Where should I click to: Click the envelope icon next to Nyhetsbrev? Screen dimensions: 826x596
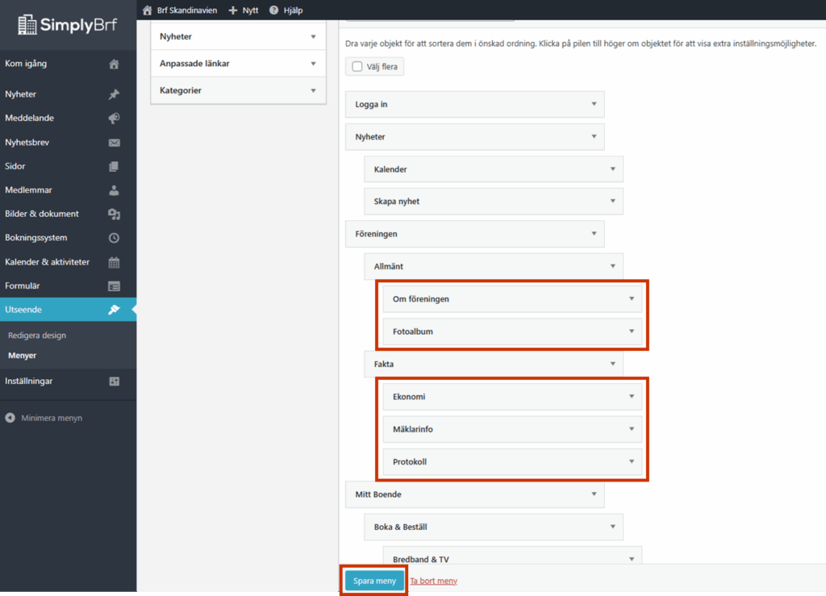coord(114,143)
